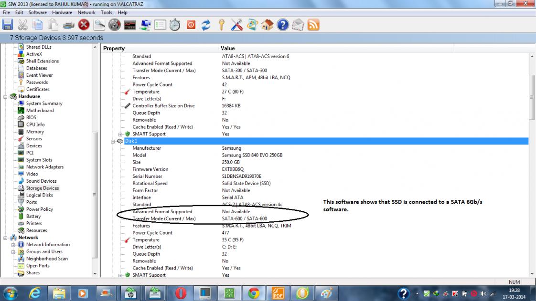Viewport: 536px width, 301px height.
Task: Select Motherboard in the Hardware tree
Action: [40, 110]
